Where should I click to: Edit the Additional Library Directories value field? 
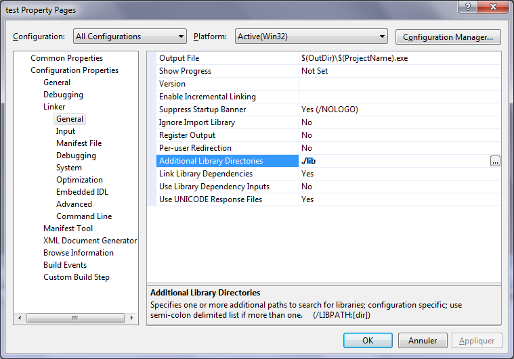pos(393,161)
